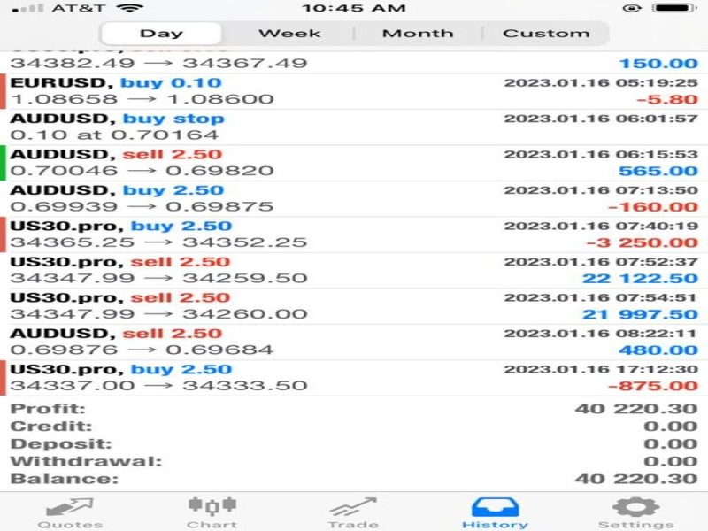Tap the History inbox icon
708x531 pixels.
click(x=496, y=507)
